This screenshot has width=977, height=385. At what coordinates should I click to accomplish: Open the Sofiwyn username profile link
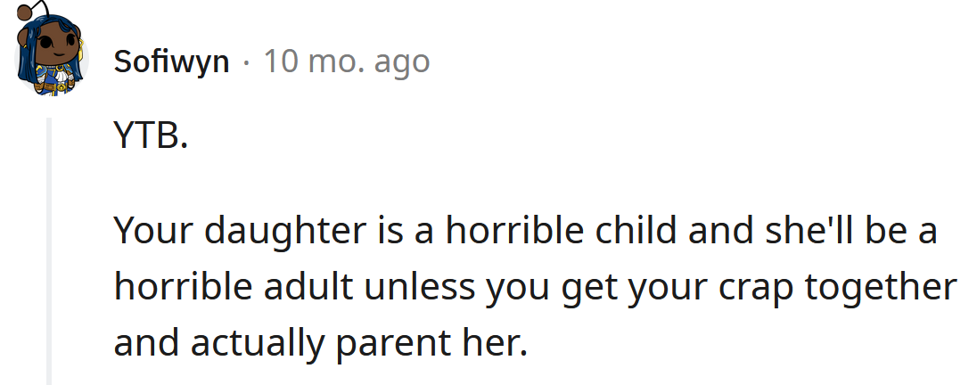pyautogui.click(x=171, y=61)
